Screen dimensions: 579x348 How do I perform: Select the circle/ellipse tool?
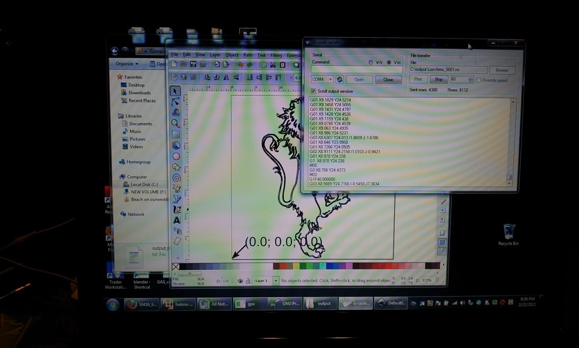(176, 156)
